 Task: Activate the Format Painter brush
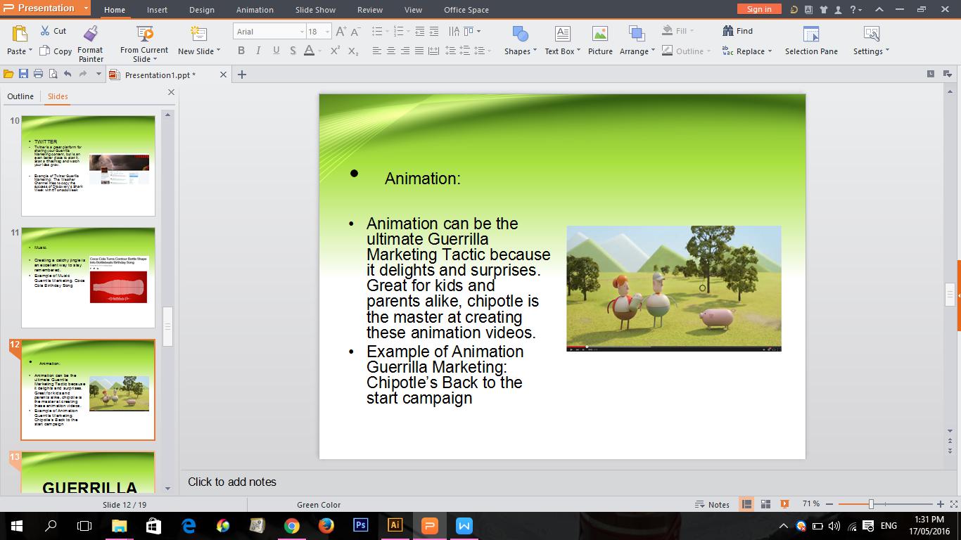[90, 34]
